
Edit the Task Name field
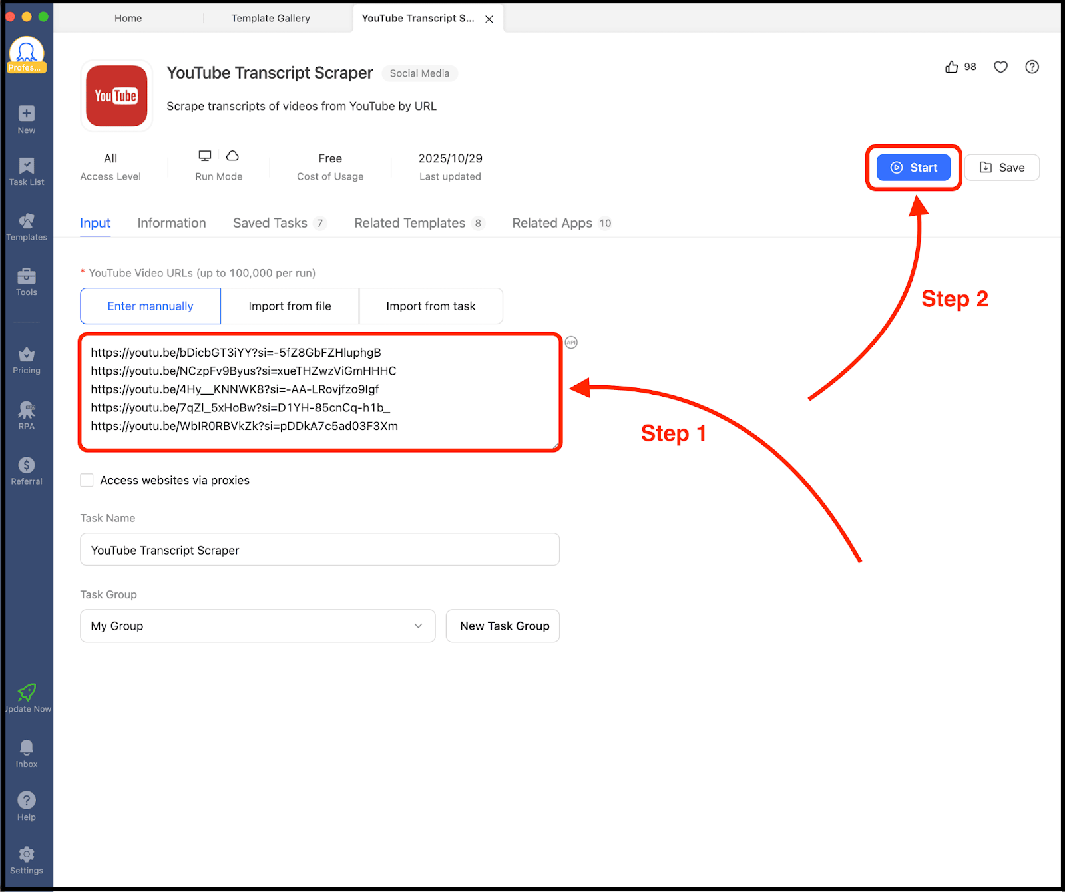tap(319, 549)
